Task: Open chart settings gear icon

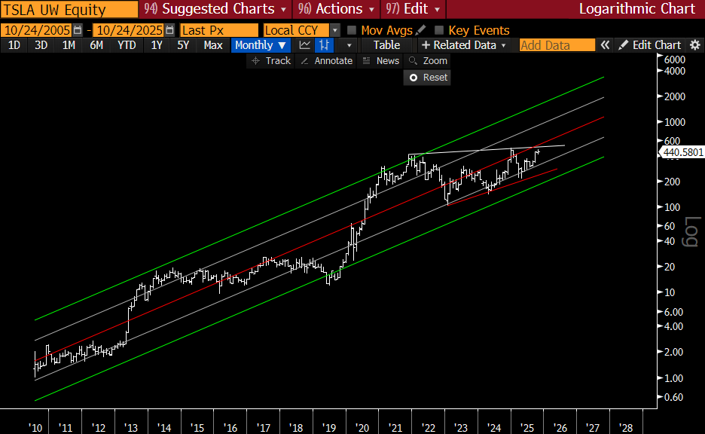Action: click(695, 45)
